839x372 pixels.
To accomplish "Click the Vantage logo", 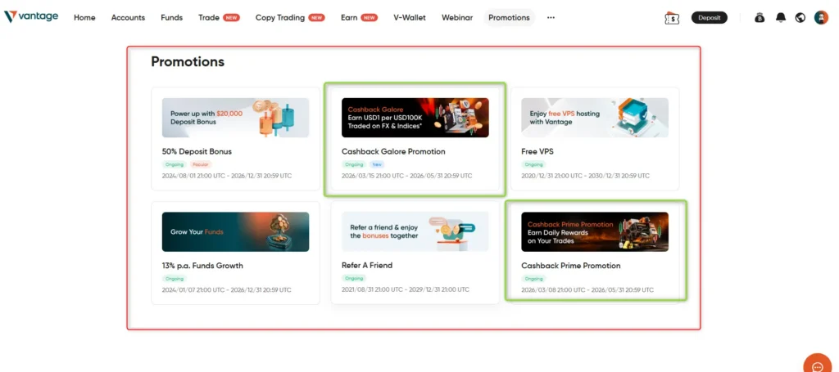I will 31,17.
